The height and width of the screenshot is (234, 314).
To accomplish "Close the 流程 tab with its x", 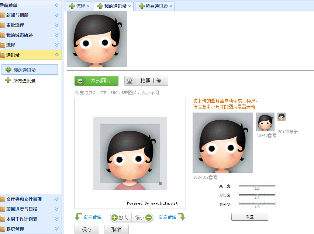I will 88,6.
